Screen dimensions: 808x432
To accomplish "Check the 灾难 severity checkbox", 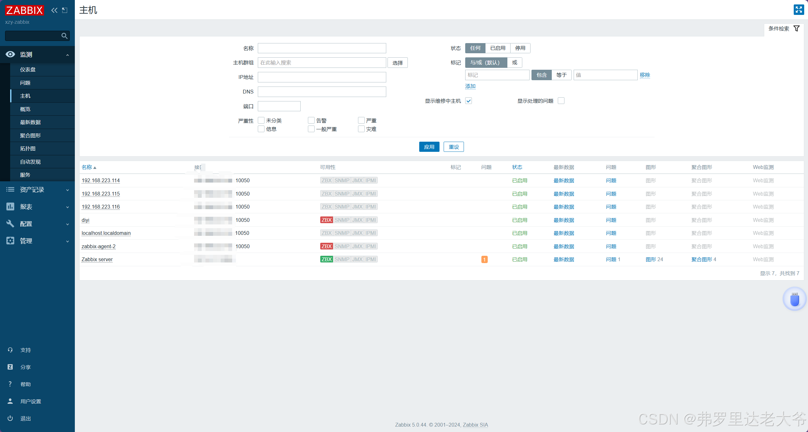I will click(x=361, y=129).
